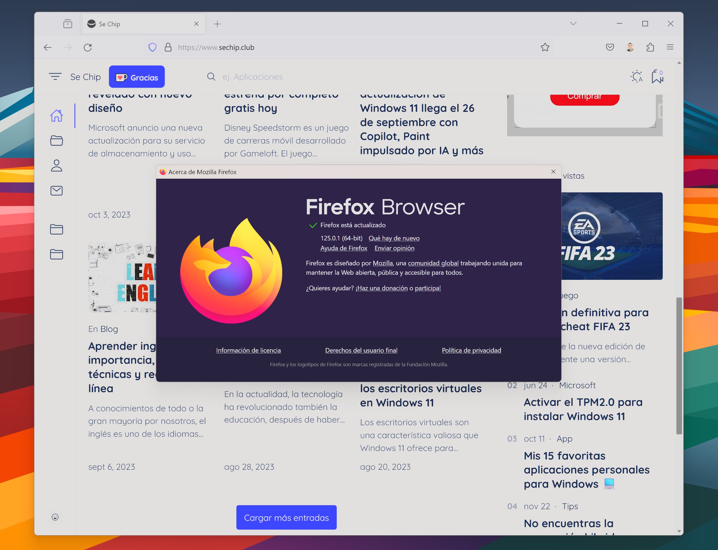Open the profile person icon in sidebar

57,166
